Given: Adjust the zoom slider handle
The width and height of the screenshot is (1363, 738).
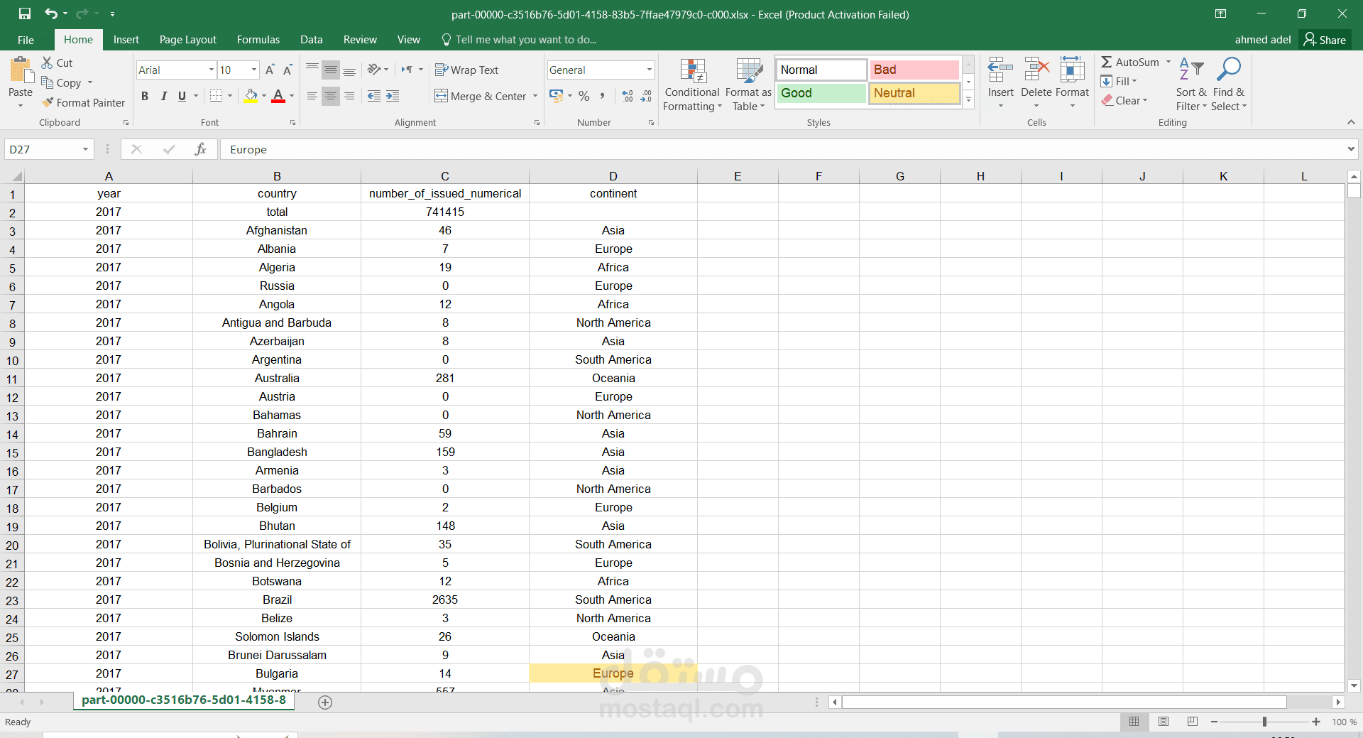Looking at the screenshot, I should click(1264, 722).
